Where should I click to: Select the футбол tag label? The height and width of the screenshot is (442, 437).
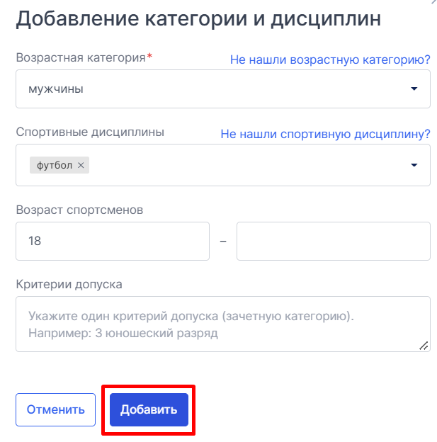(x=55, y=165)
